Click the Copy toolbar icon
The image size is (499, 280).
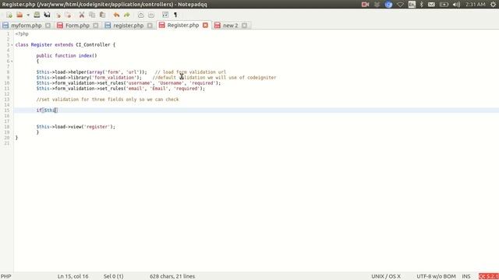92,15
